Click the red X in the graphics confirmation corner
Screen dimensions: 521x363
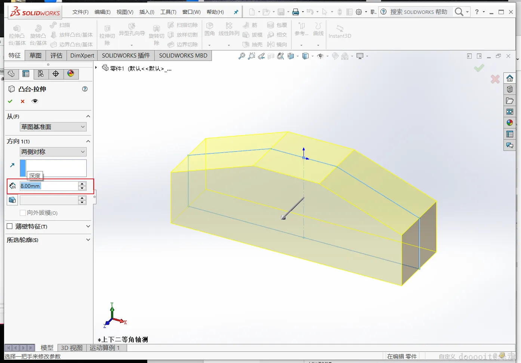(495, 79)
